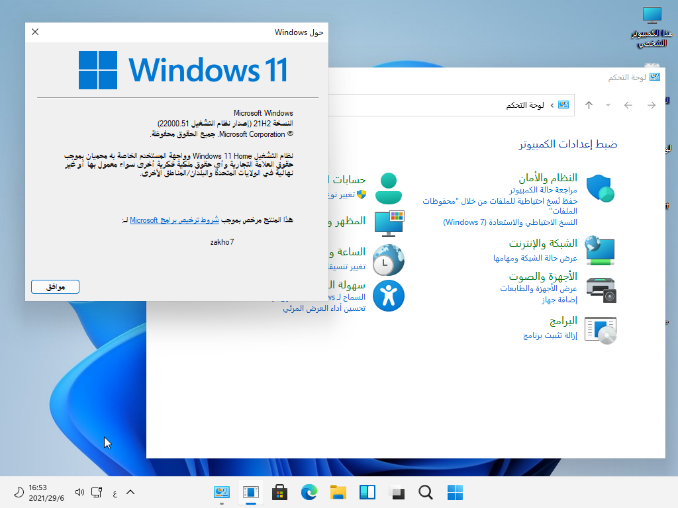Click the Programs category icon
This screenshot has width=678, height=508.
(600, 330)
